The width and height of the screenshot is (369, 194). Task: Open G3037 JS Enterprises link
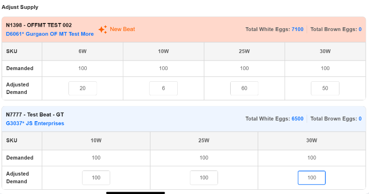click(35, 124)
